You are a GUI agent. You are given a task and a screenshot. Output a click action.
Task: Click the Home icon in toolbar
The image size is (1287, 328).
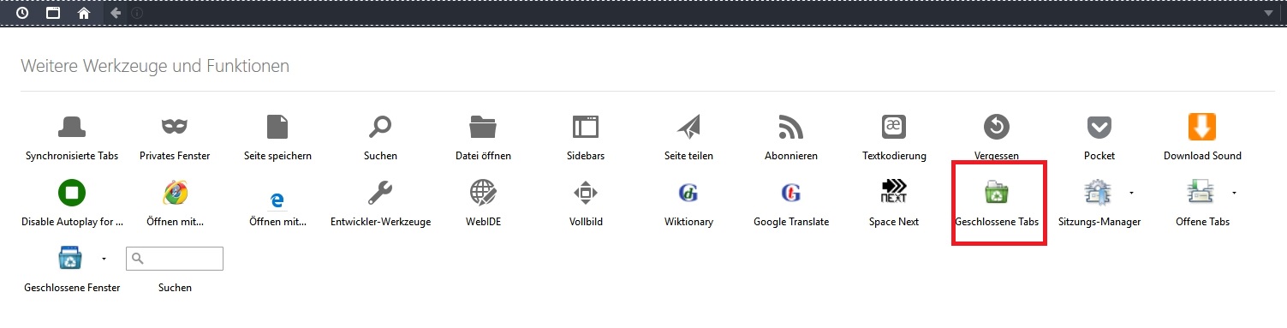[83, 13]
